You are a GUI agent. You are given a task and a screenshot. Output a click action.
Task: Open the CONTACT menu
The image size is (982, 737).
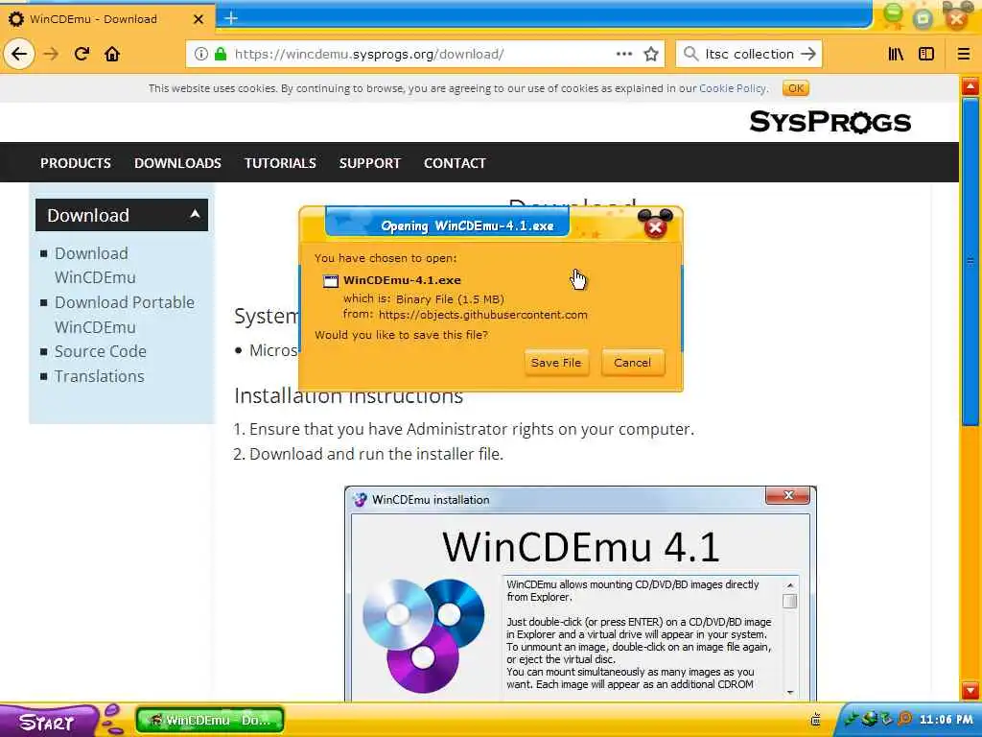[455, 163]
